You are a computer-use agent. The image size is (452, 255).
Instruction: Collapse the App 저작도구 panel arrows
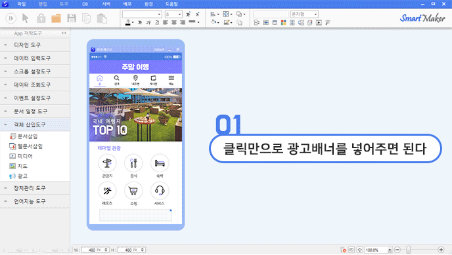64,33
